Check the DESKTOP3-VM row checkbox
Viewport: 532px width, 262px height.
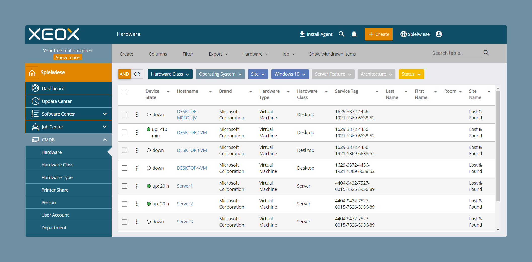coord(124,150)
